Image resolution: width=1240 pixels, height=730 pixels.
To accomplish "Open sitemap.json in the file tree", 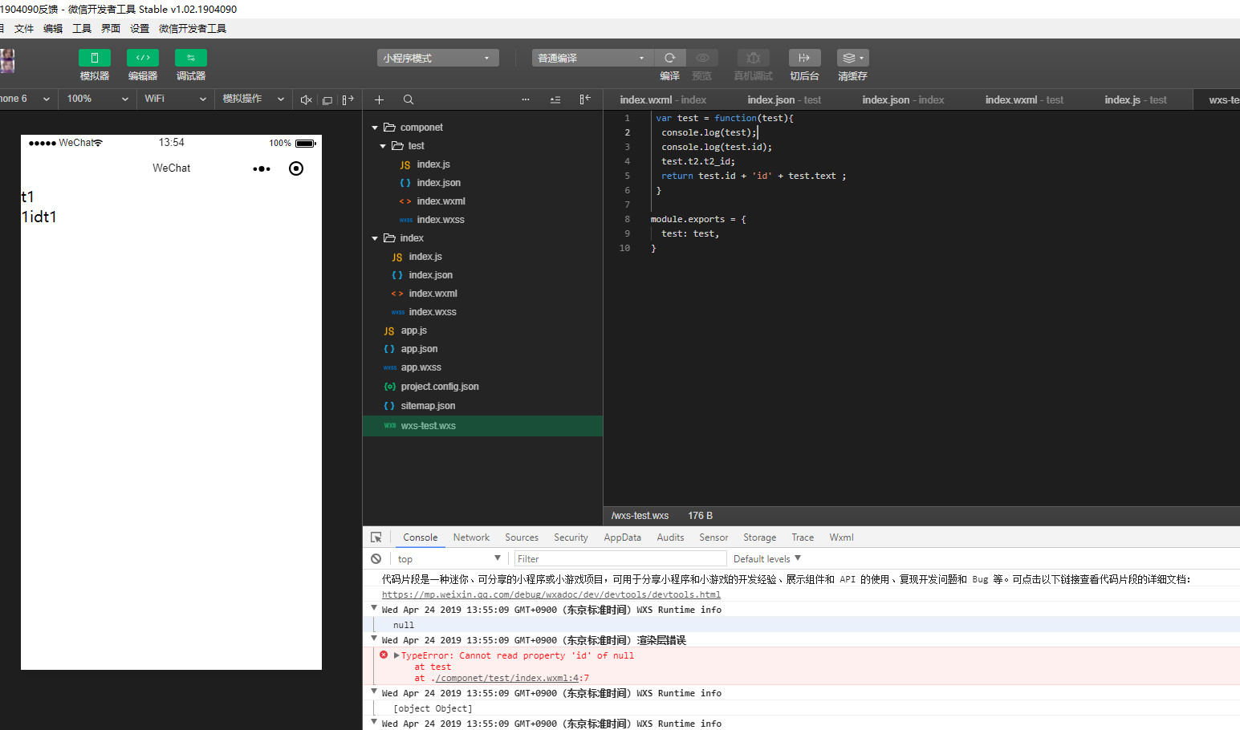I will (x=428, y=406).
